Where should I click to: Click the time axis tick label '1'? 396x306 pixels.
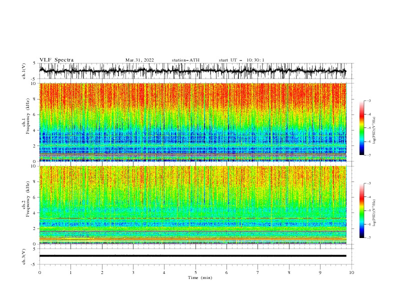pyautogui.click(x=70, y=272)
